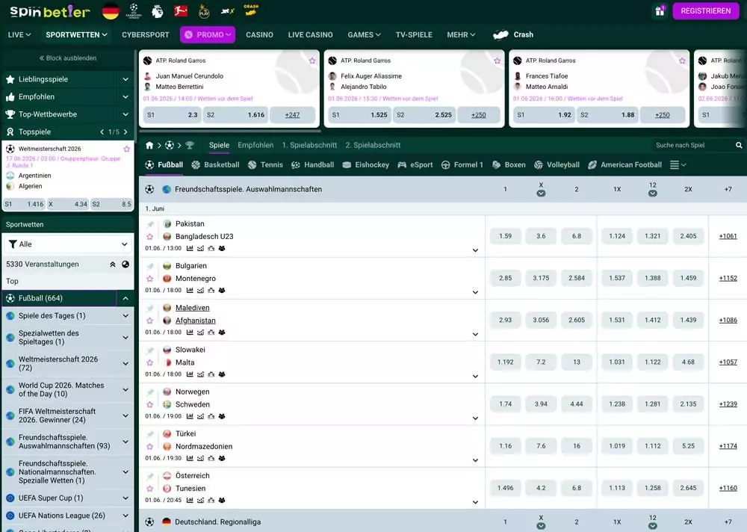Star the Österreich vs Tunesien match
The width and height of the screenshot is (747, 532).
tap(150, 488)
